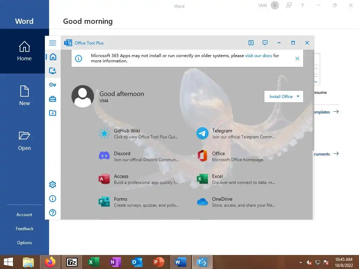Switch to Word from the taskbar
359x269 pixels.
tap(181, 262)
